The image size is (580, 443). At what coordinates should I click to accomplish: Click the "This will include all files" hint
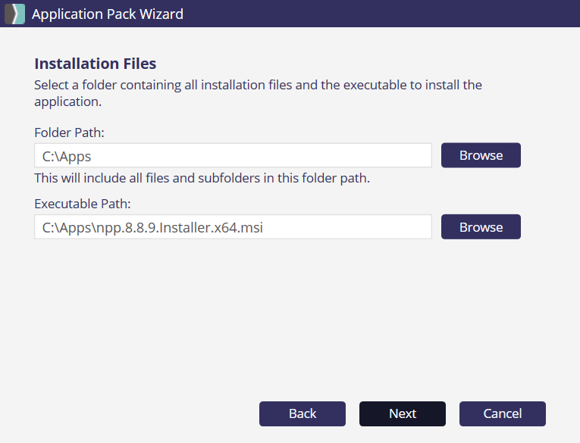(x=202, y=179)
